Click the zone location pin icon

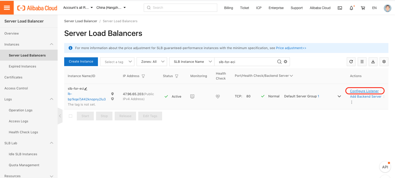pyautogui.click(x=112, y=94)
